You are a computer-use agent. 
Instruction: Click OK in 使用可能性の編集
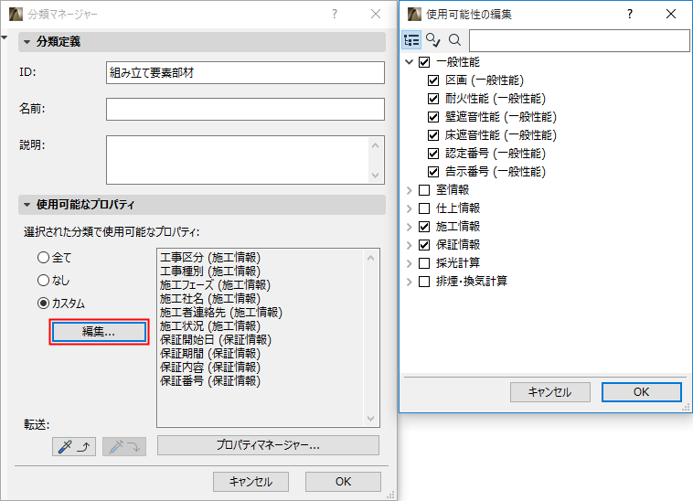[641, 392]
